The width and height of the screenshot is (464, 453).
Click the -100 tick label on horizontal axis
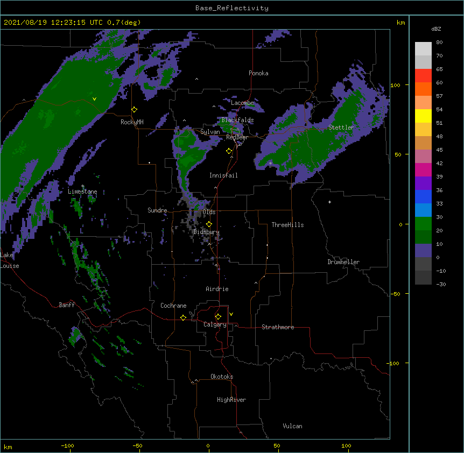point(67,445)
